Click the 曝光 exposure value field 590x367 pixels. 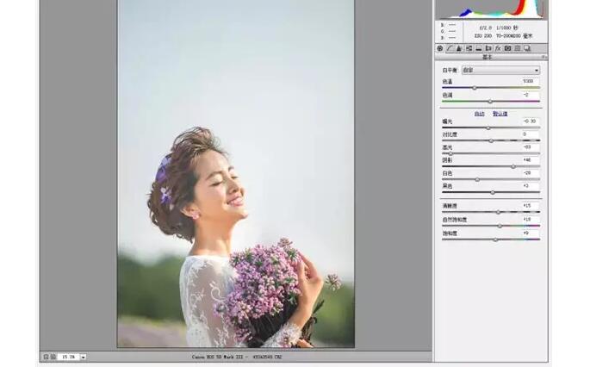tap(530, 121)
